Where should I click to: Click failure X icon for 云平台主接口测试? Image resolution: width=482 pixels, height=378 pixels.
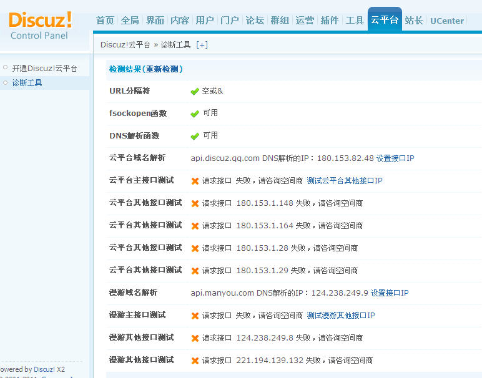pos(195,181)
